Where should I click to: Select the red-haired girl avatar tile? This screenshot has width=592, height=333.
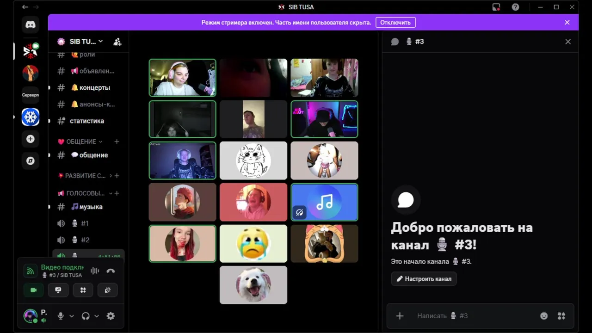tap(182, 243)
